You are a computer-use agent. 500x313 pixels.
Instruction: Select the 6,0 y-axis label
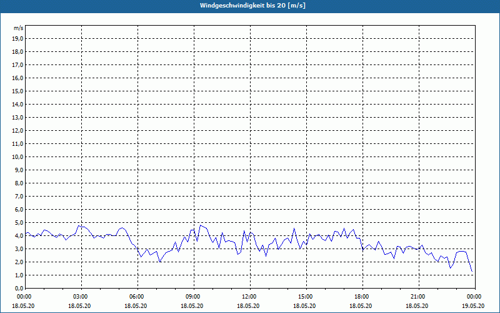tap(19, 210)
